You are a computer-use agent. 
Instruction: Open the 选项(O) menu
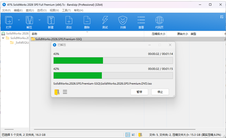(42, 10)
